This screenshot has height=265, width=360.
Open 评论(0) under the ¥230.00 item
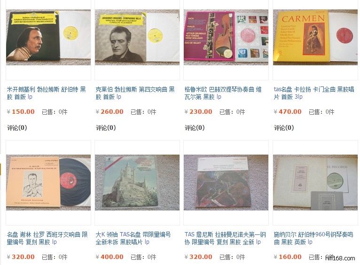click(195, 128)
